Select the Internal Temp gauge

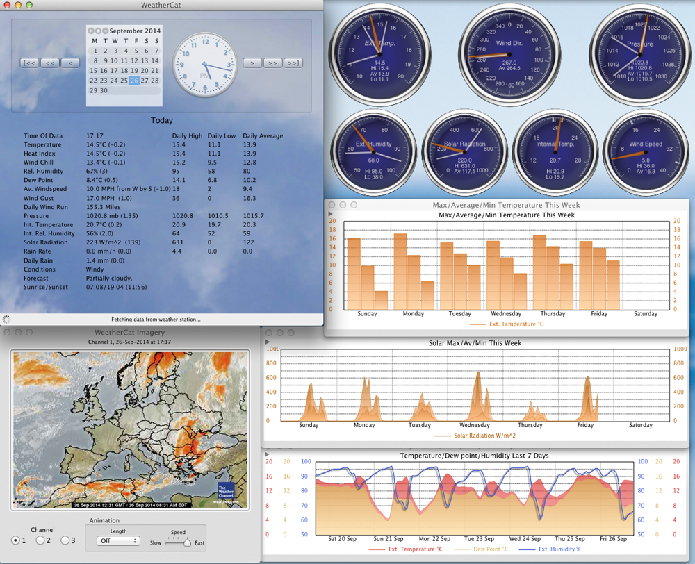556,151
